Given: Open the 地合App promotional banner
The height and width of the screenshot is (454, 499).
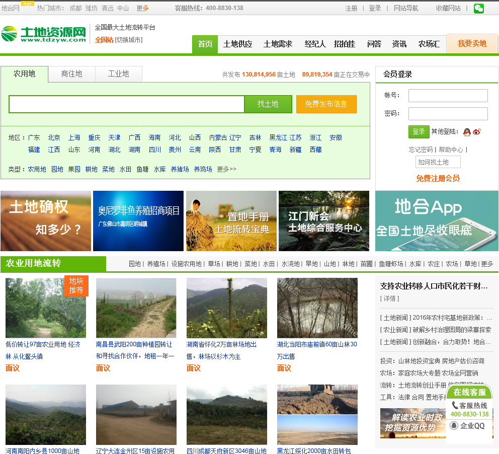Looking at the screenshot, I should point(437,221).
